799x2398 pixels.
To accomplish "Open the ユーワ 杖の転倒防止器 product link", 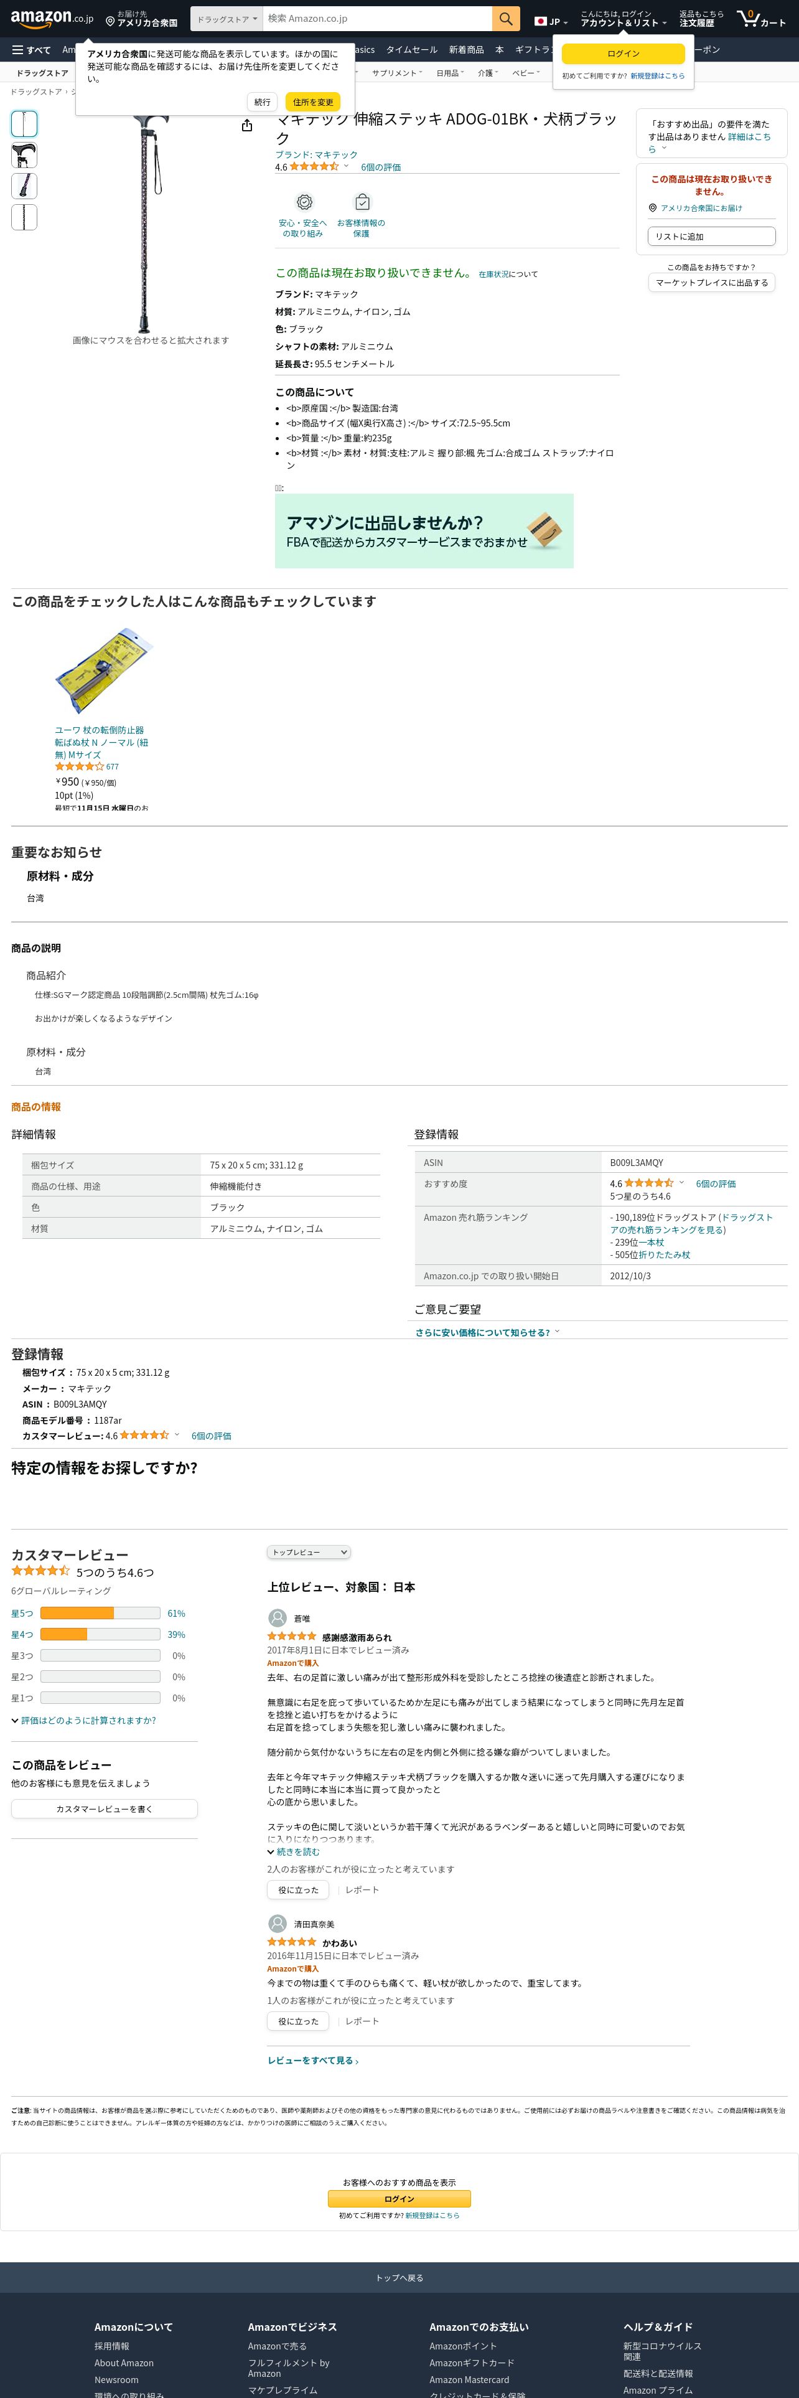I will (101, 742).
